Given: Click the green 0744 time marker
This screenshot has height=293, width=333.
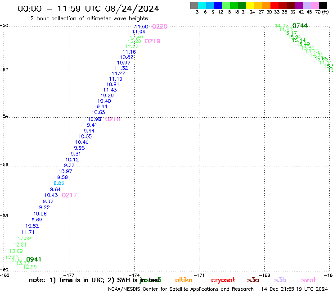Looking at the screenshot, I should (300, 26).
